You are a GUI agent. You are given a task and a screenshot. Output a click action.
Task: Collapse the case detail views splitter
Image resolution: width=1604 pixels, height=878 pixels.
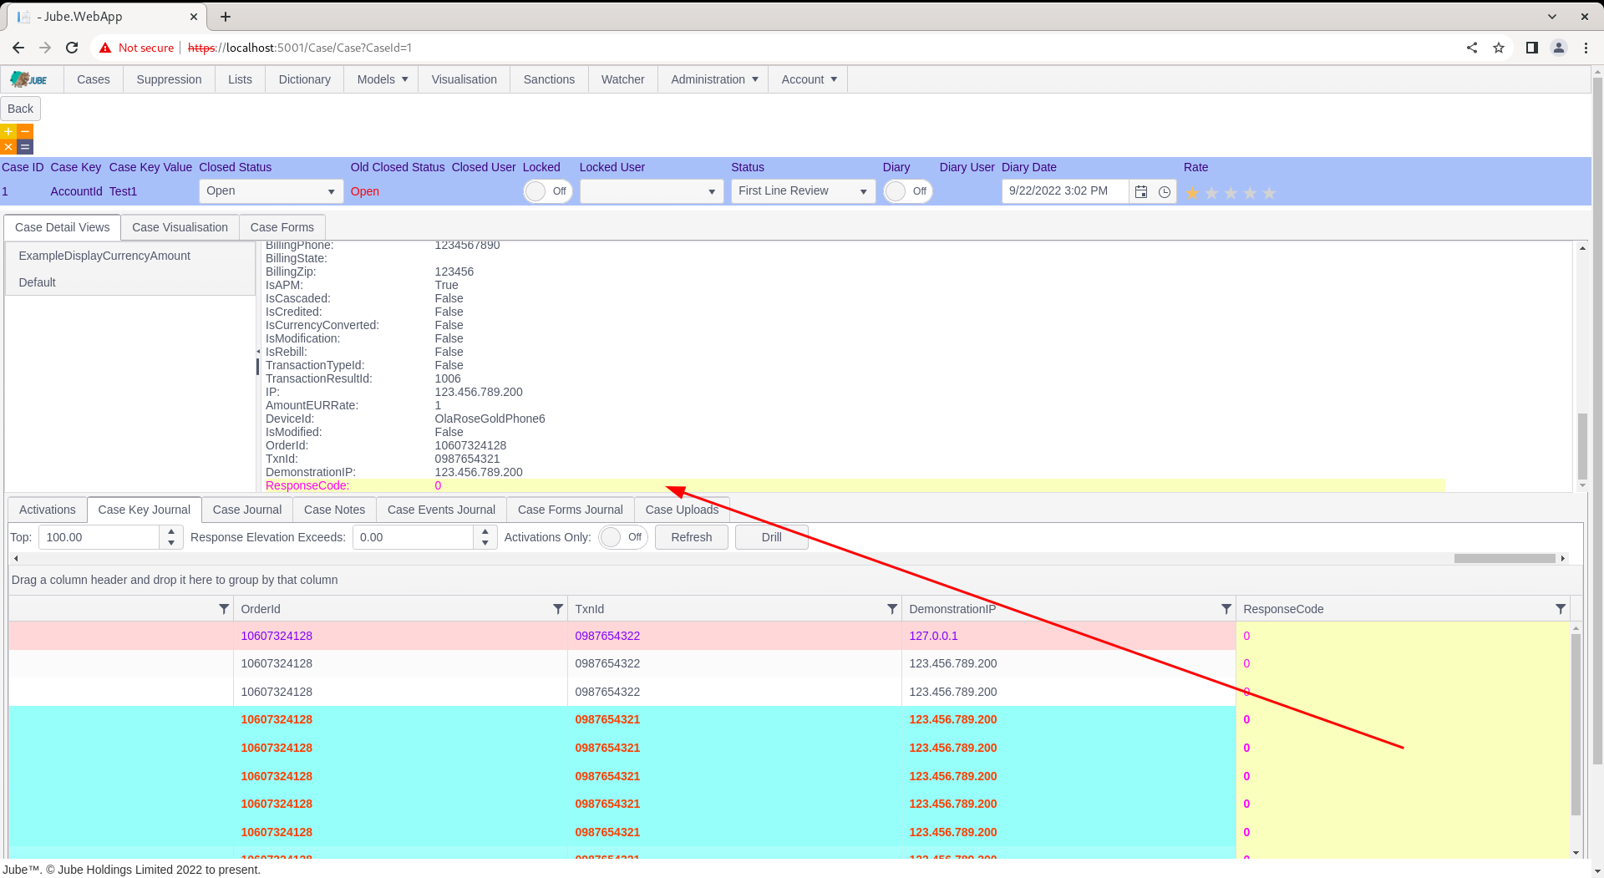click(257, 352)
